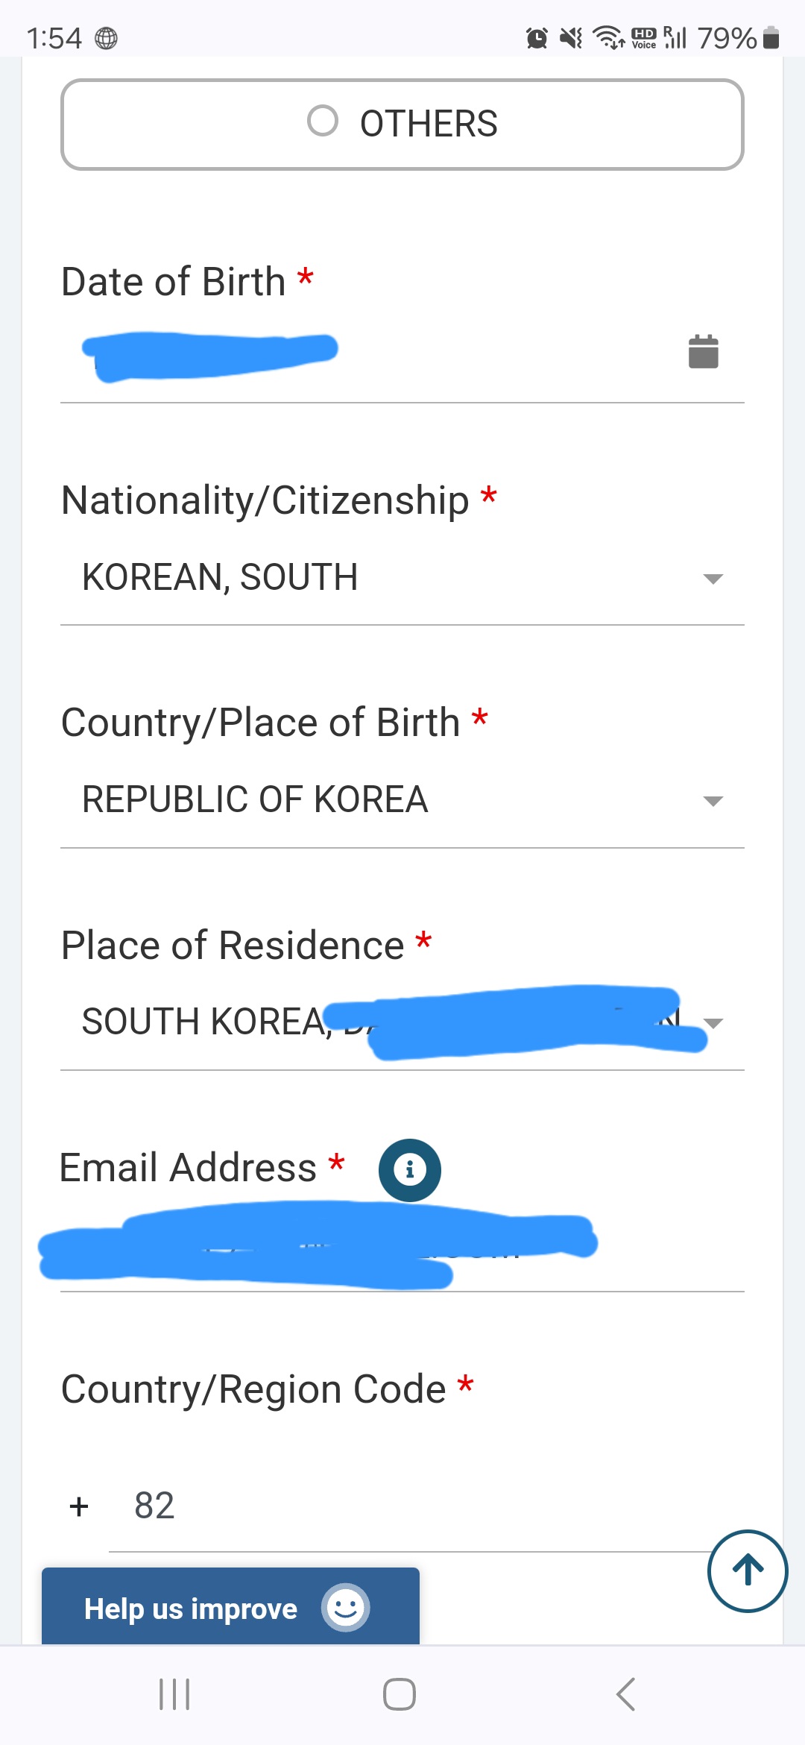Tap the Email Address info icon
This screenshot has width=805, height=1745.
pos(409,1170)
